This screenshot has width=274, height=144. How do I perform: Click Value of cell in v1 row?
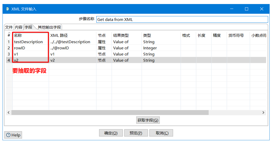coord(127,54)
